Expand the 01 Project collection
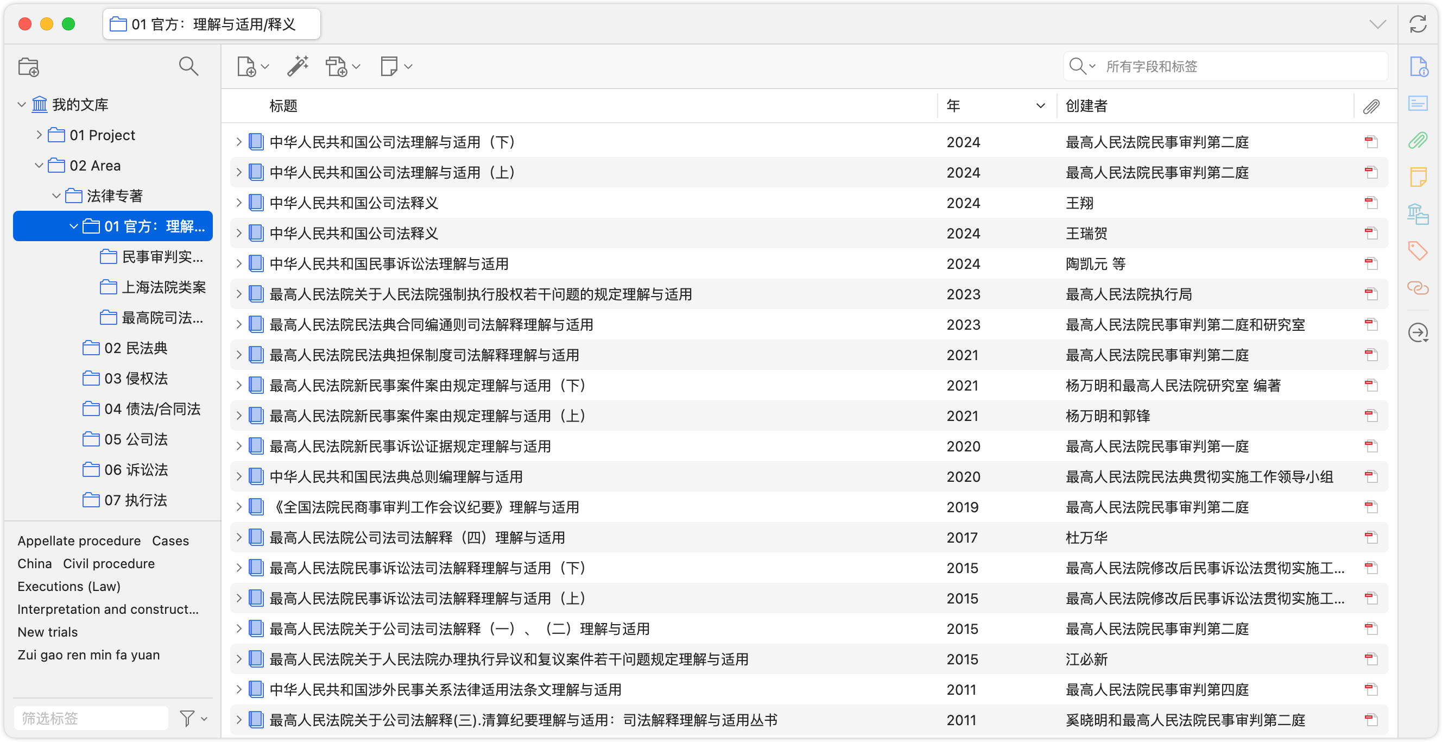The image size is (1442, 742). [39, 135]
